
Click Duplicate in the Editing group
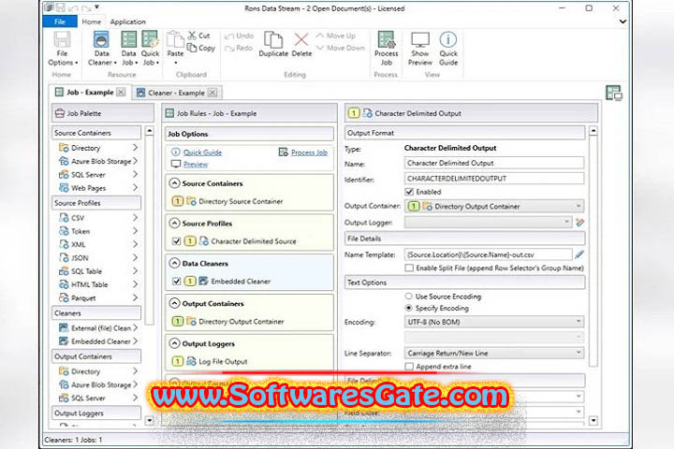(273, 44)
